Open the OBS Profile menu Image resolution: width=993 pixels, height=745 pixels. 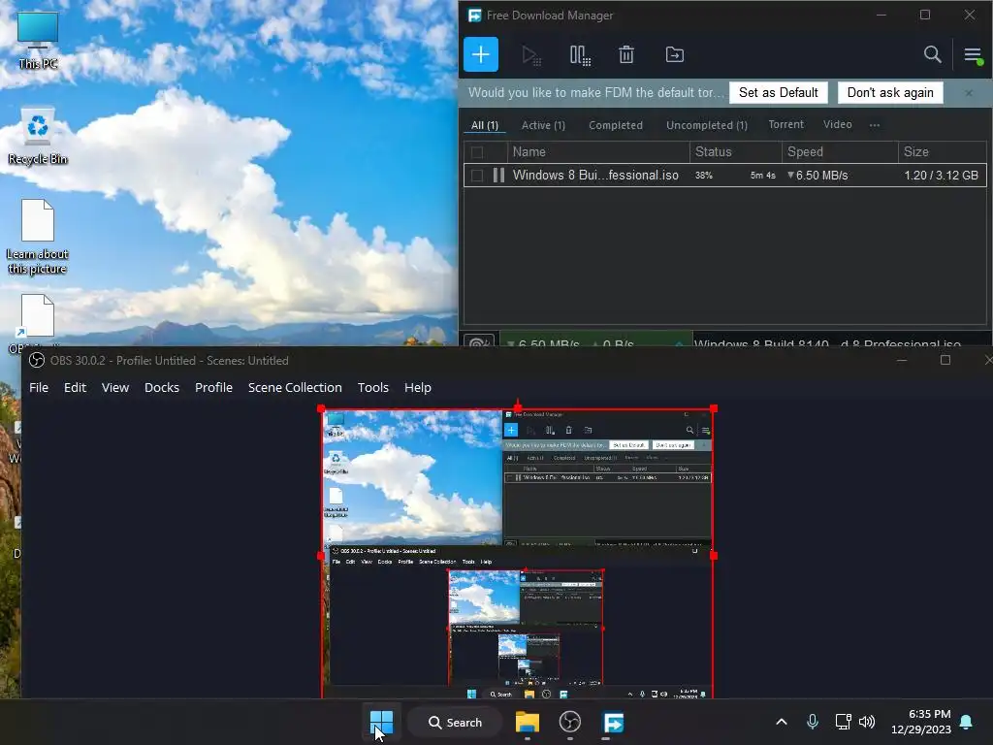point(213,387)
